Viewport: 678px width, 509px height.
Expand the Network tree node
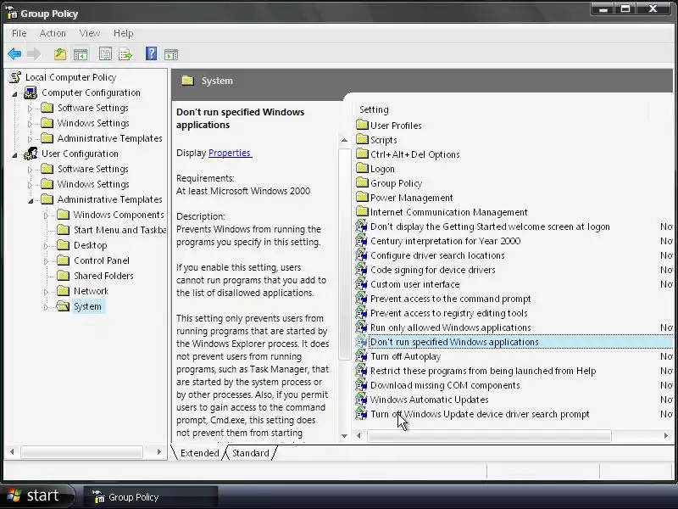[46, 292]
